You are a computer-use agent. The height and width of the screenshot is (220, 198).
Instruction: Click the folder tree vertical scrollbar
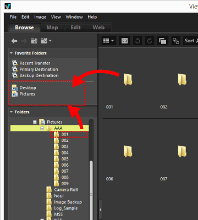coord(91,169)
